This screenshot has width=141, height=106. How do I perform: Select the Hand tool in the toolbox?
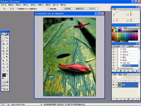[x=3, y=70]
